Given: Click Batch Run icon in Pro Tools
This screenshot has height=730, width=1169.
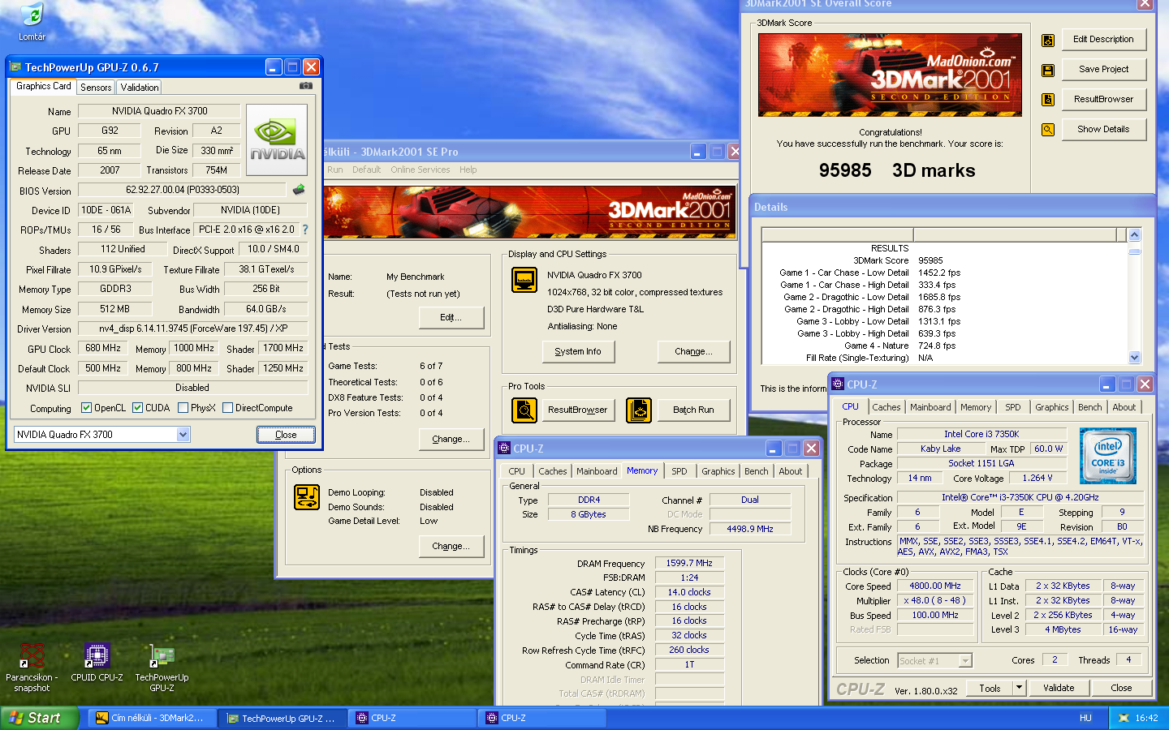Looking at the screenshot, I should coord(639,410).
